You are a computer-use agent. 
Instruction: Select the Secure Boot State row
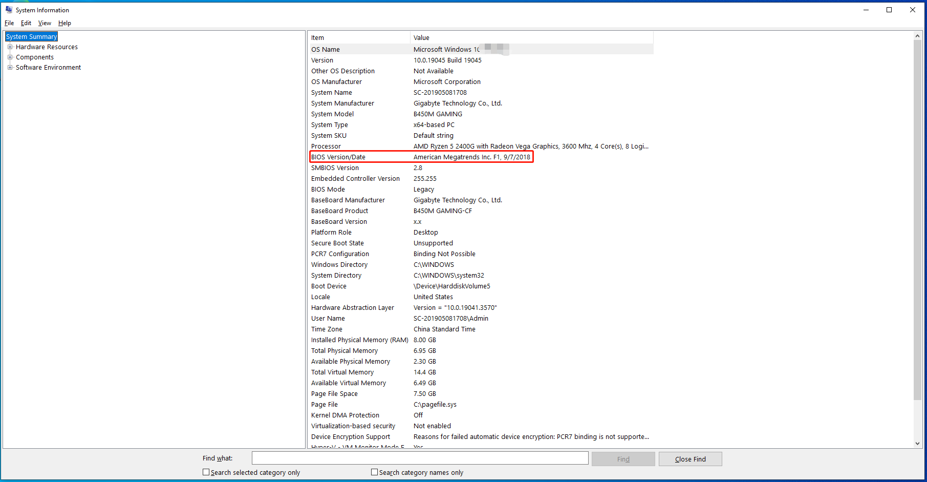(481, 243)
